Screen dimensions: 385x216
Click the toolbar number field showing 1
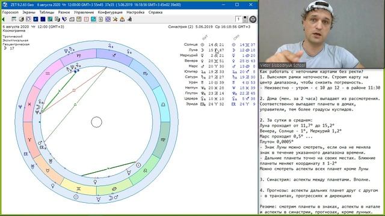tap(238, 19)
